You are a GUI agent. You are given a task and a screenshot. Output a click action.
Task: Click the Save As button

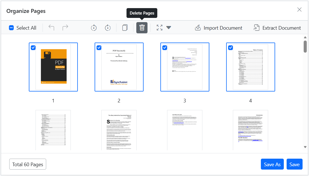click(272, 164)
